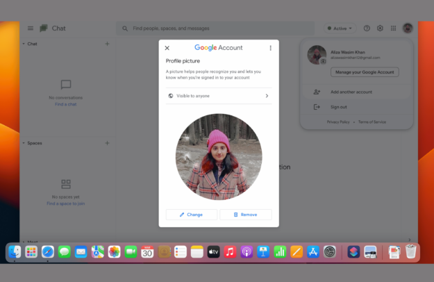Click the Spaces section label
The width and height of the screenshot is (434, 282).
[35, 143]
